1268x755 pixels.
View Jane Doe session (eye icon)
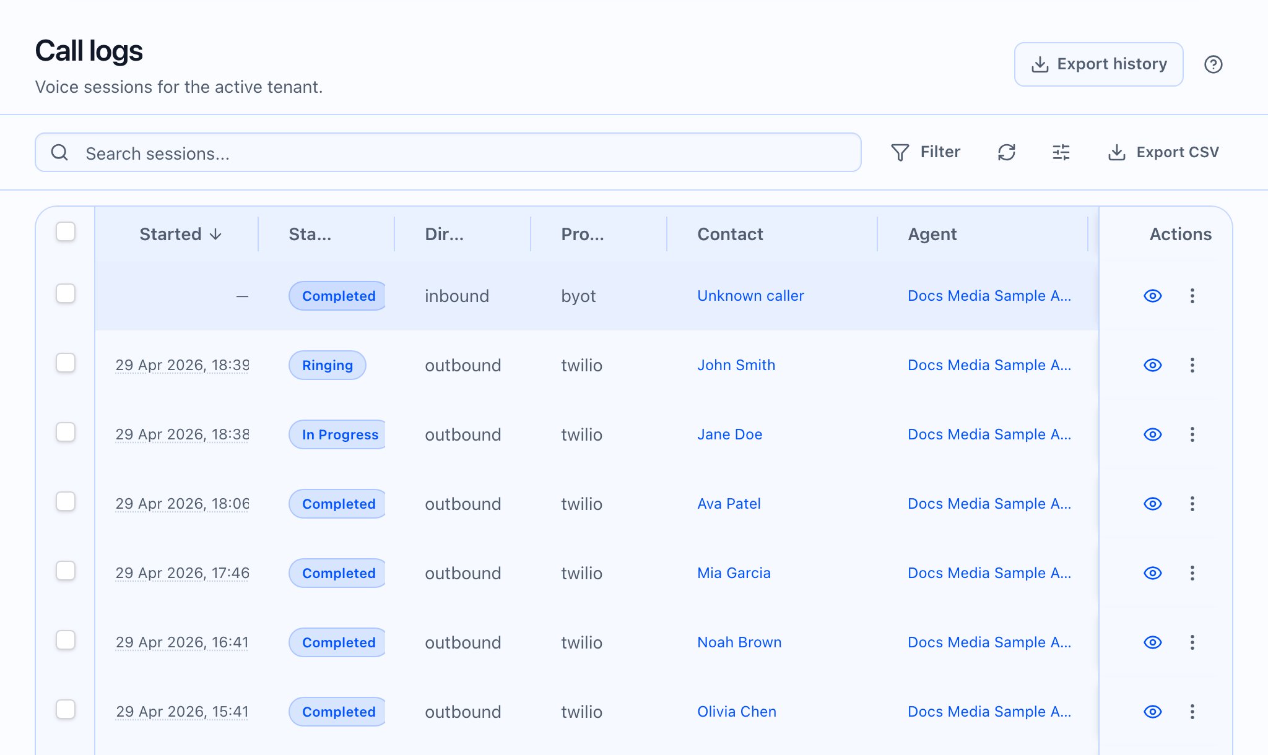pyautogui.click(x=1152, y=434)
